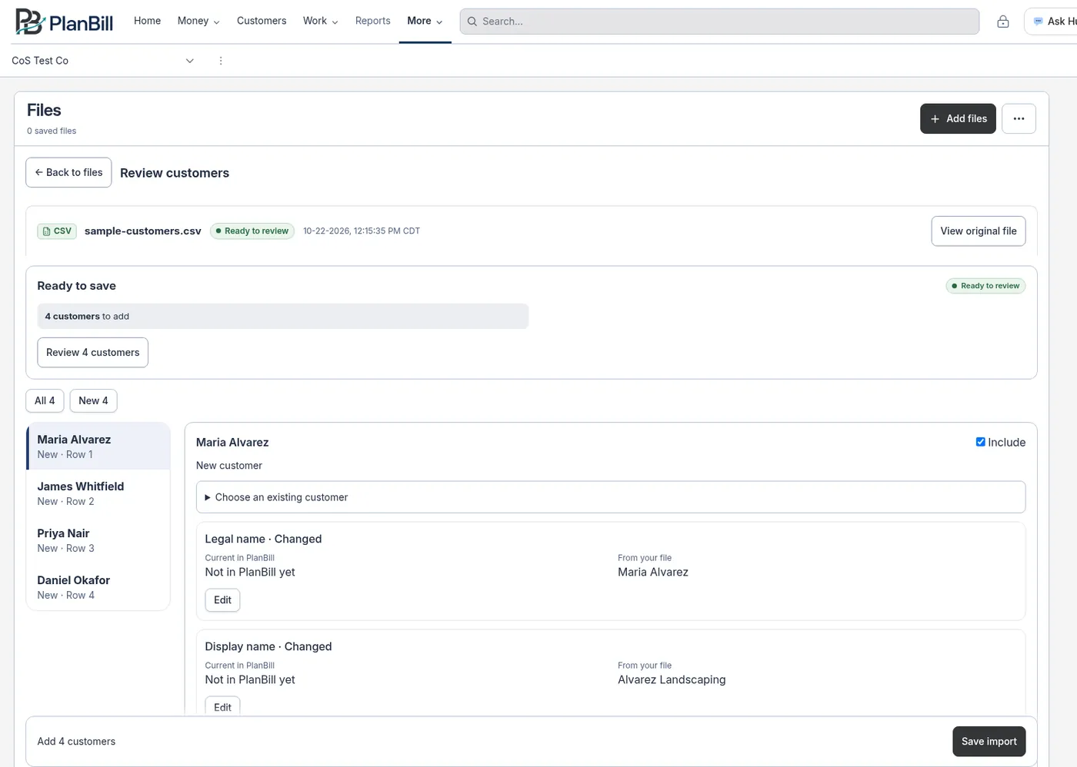1077x767 pixels.
Task: Show the All 4 filter tab
Action: click(45, 400)
